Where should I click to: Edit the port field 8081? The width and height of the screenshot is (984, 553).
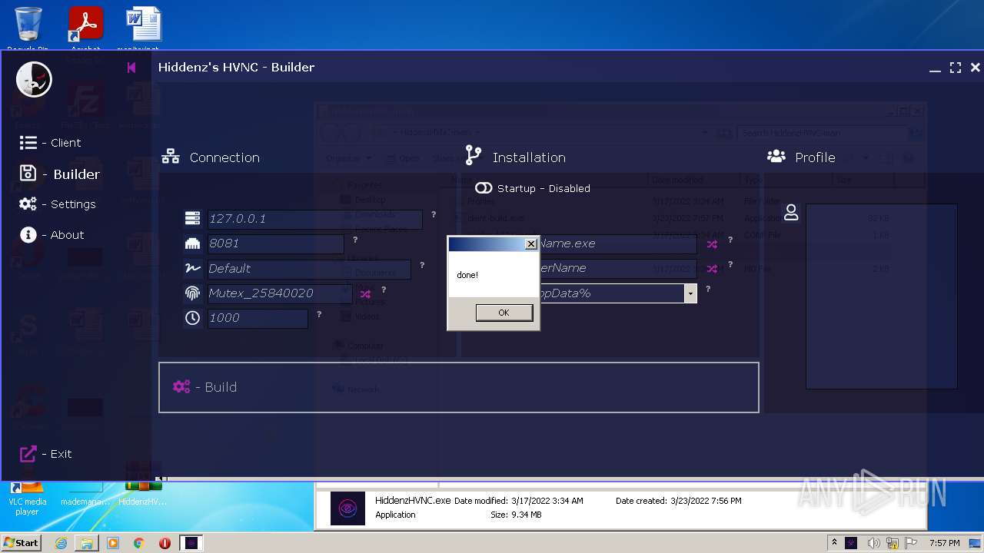tap(275, 243)
